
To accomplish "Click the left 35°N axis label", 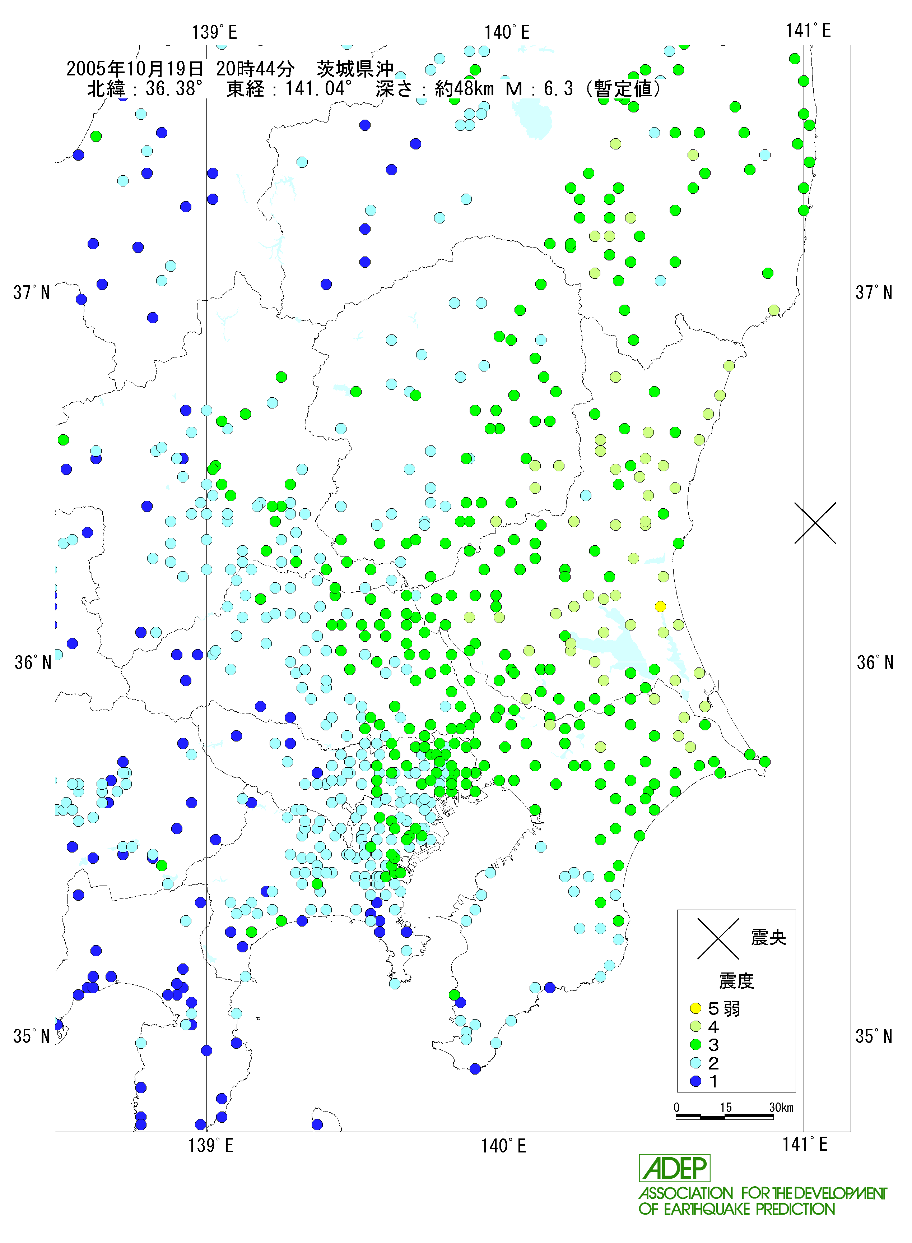I will click(32, 1036).
